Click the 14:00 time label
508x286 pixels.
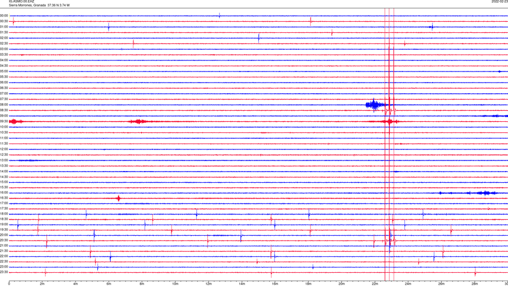[x=4, y=171]
